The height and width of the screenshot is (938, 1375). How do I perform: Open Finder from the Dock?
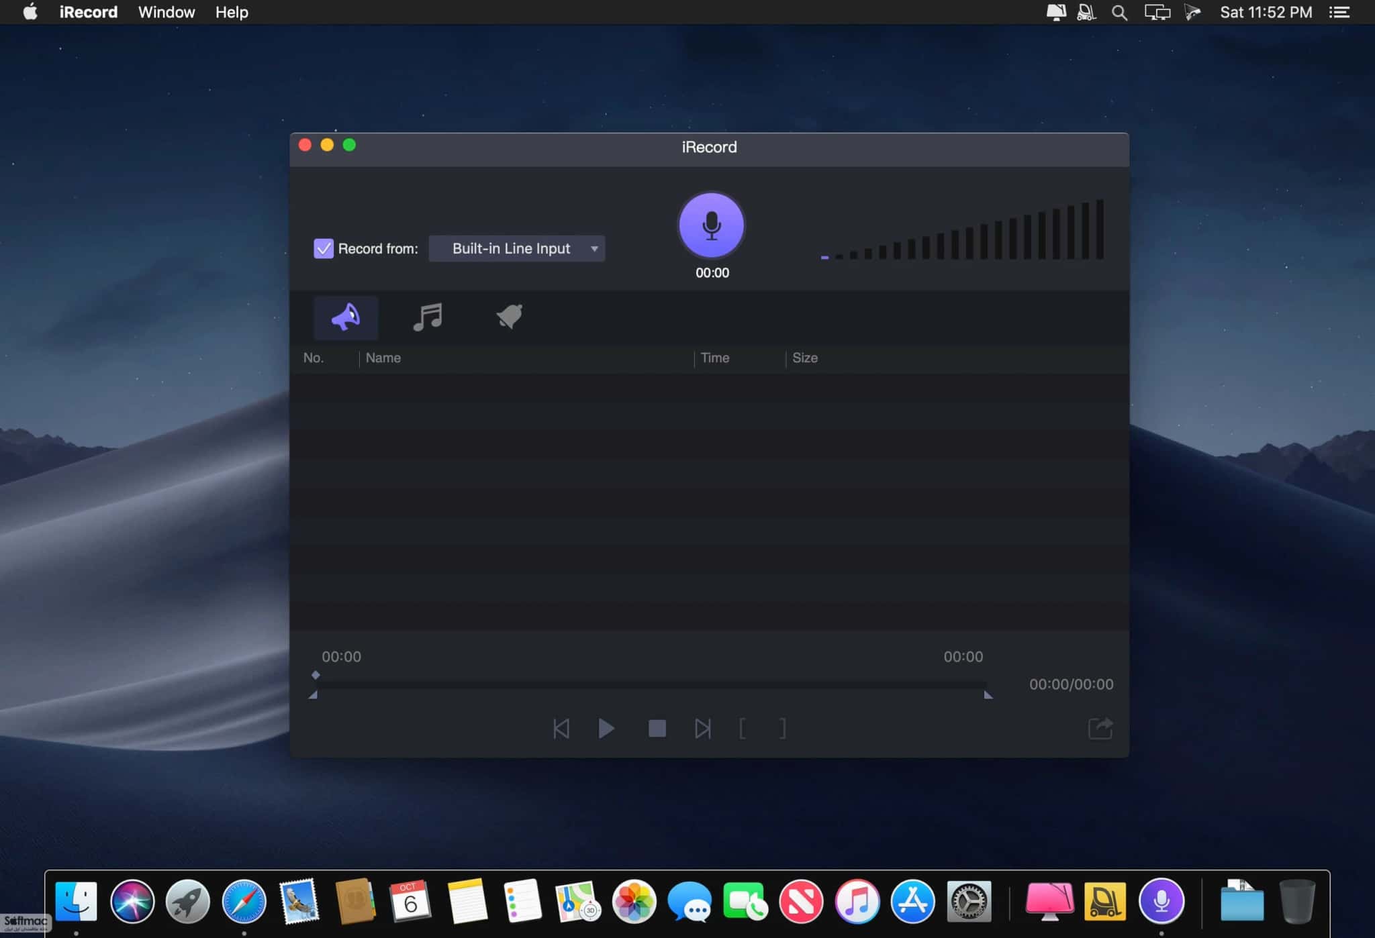click(76, 901)
